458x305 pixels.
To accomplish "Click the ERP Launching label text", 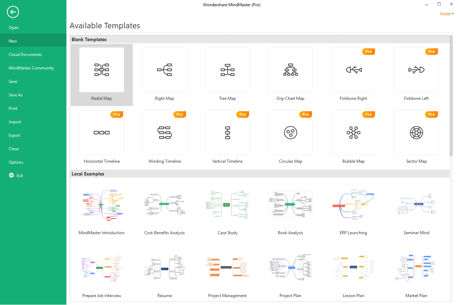I will tap(354, 233).
